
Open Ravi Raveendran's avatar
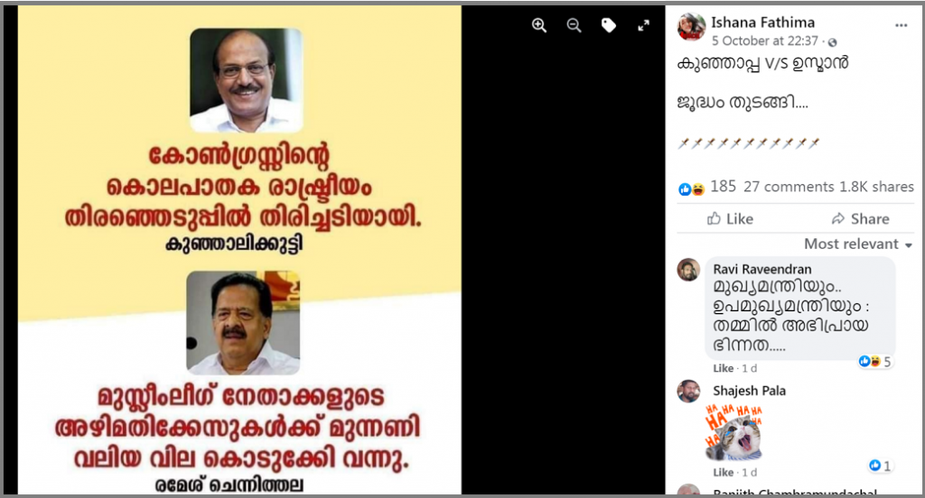[688, 270]
